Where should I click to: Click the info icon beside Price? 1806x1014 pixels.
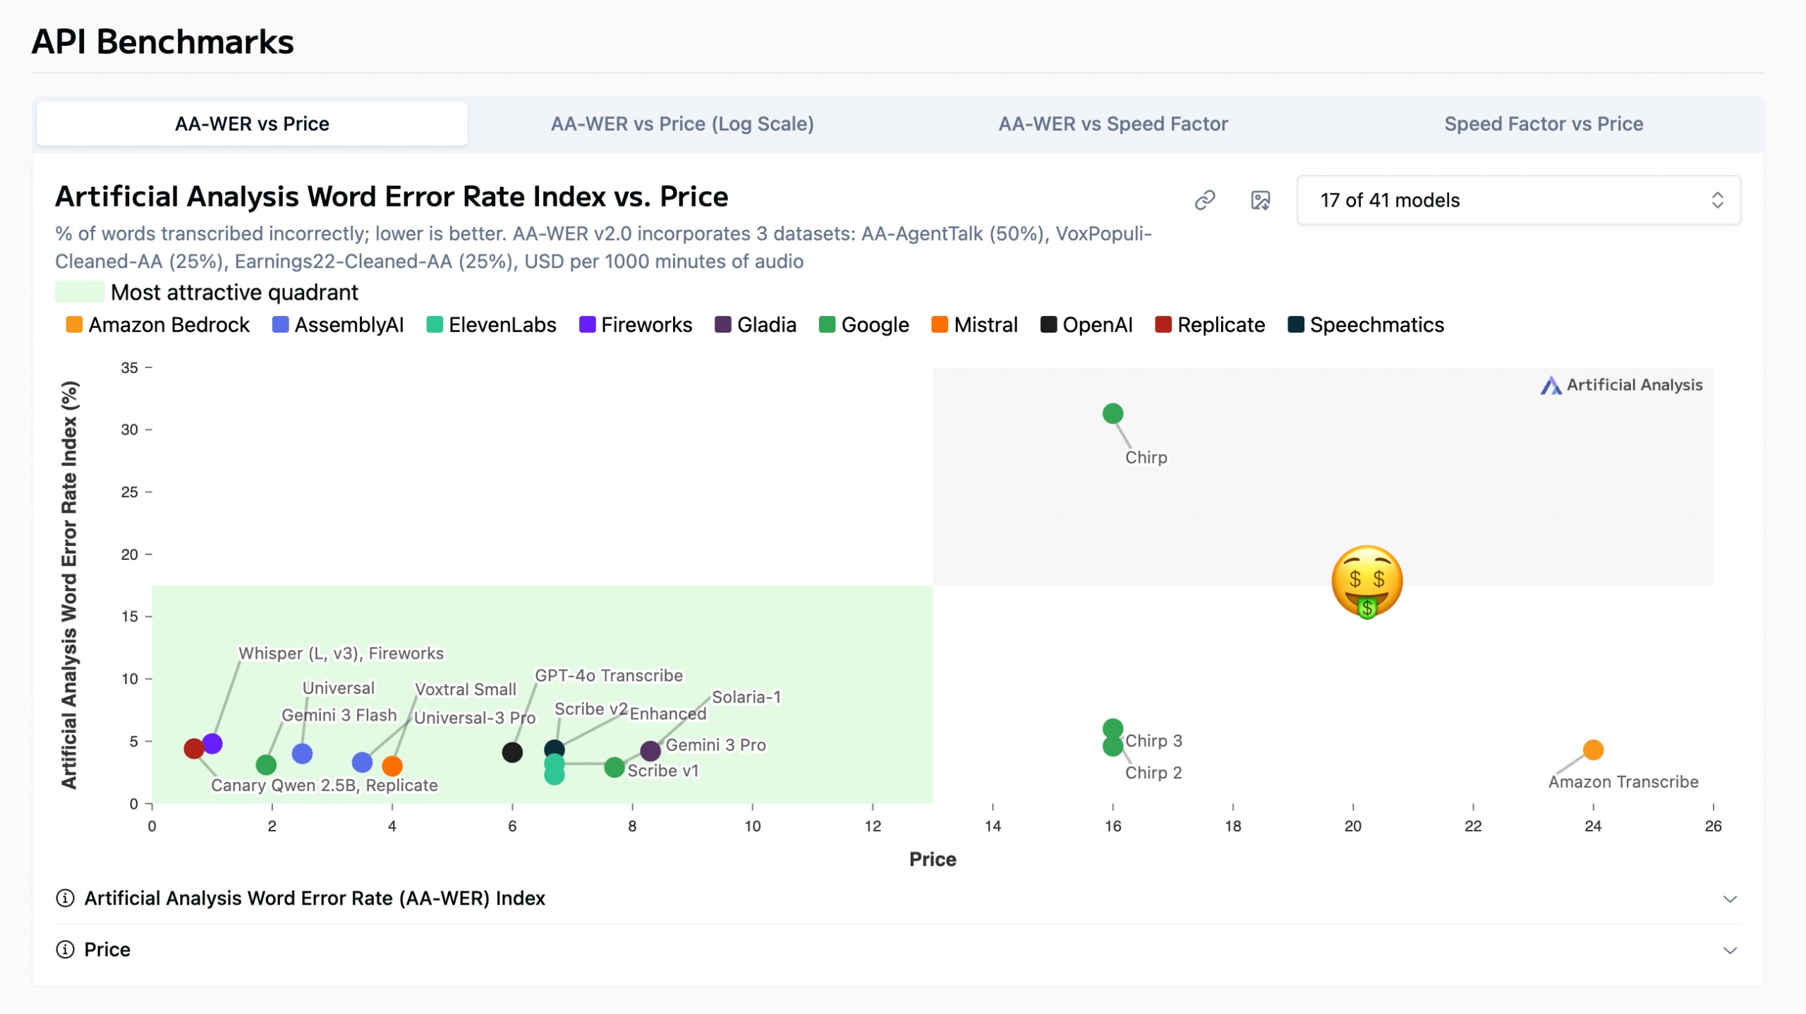[x=65, y=949]
